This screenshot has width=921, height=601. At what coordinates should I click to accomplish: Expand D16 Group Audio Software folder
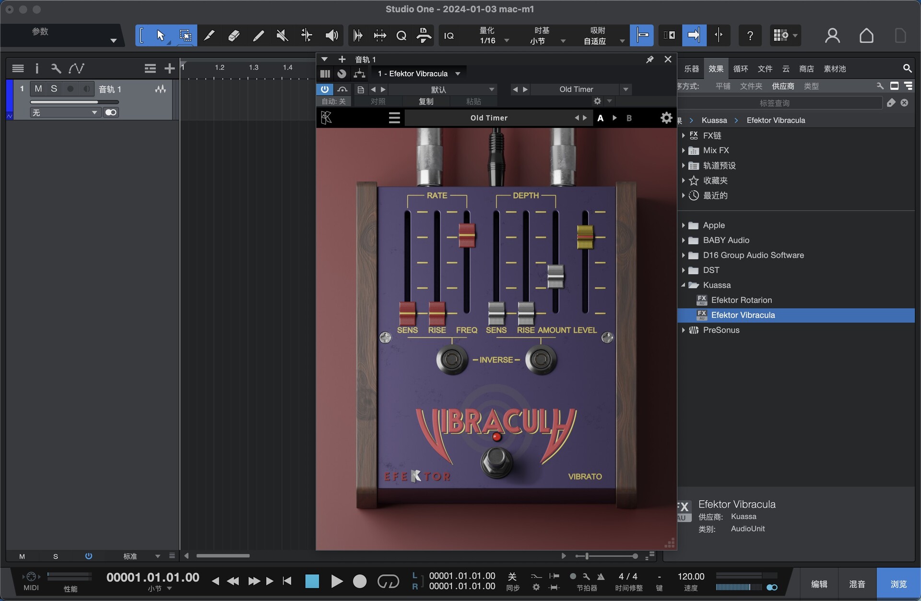pyautogui.click(x=683, y=255)
